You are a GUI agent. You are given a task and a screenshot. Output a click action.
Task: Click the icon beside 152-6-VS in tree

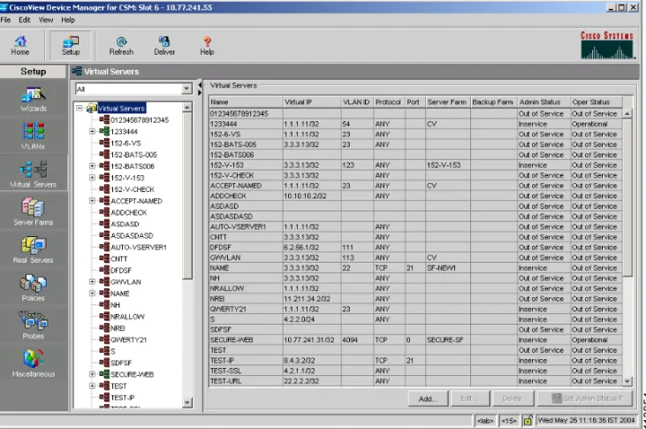(x=104, y=142)
